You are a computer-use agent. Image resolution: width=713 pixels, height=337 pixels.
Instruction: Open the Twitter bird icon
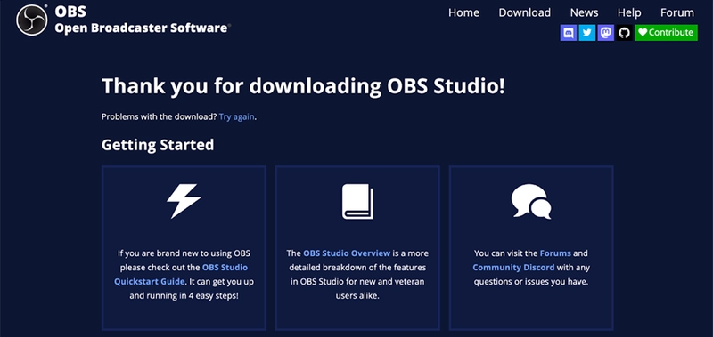coord(587,33)
